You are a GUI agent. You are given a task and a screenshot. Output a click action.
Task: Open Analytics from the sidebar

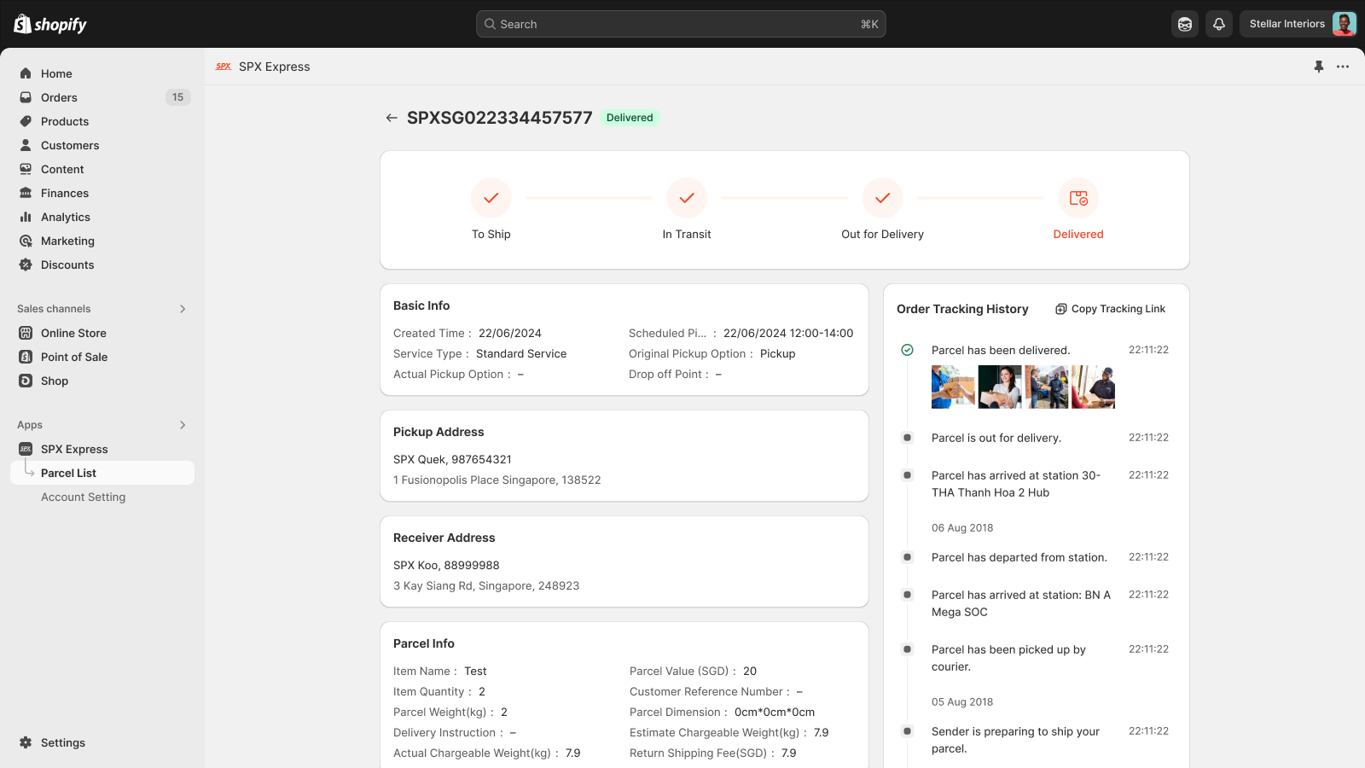pos(64,217)
